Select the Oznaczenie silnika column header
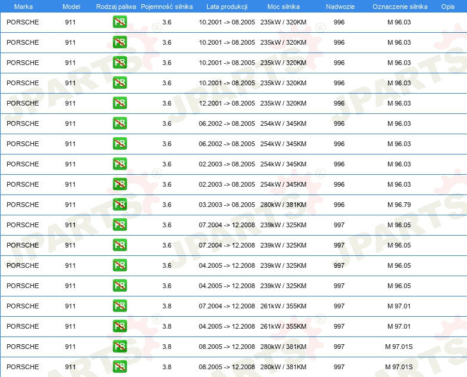467x377 pixels. tap(400, 7)
